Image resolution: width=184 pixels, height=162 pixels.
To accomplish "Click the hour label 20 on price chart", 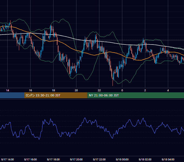I will tap(76, 90).
